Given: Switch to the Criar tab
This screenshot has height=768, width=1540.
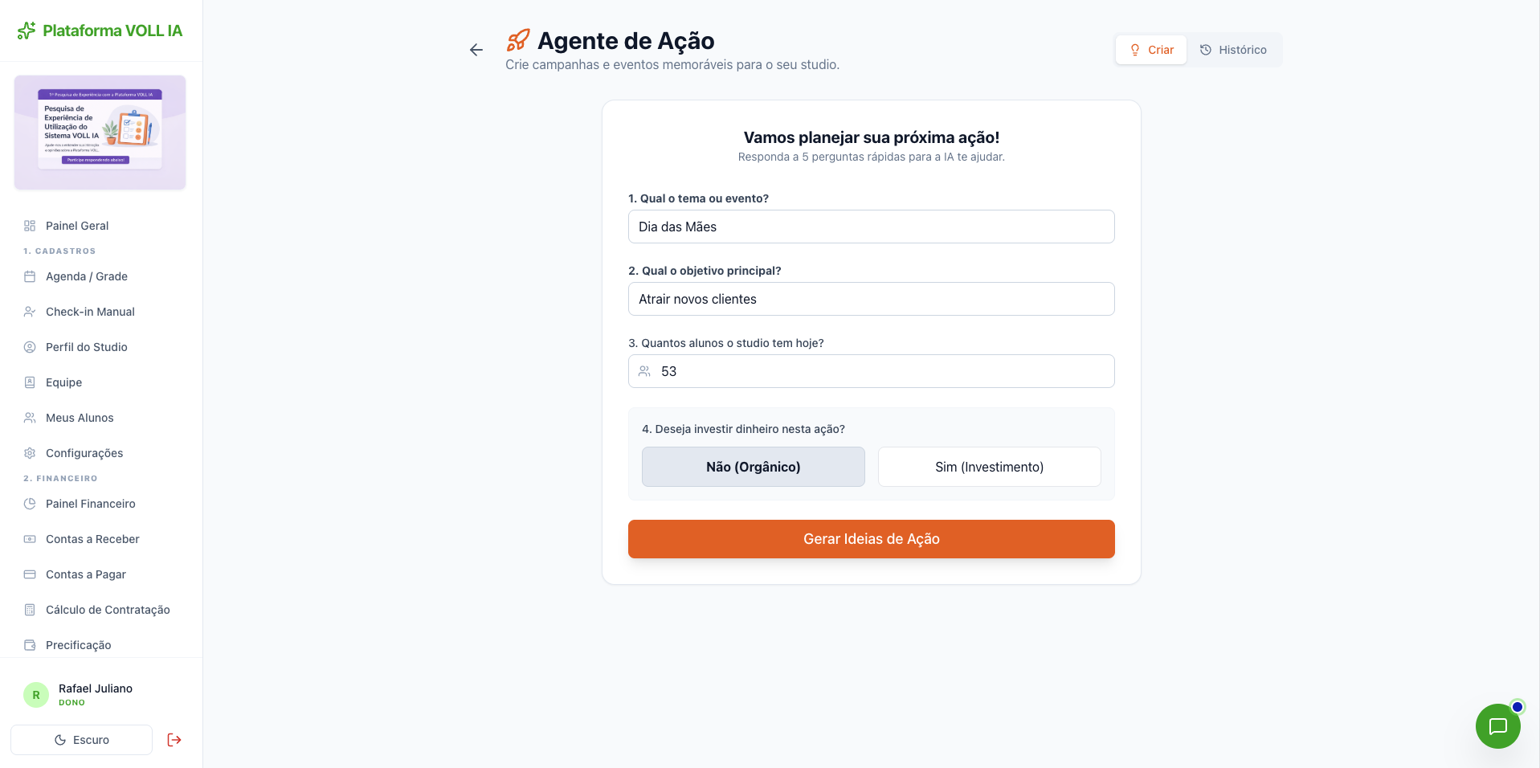Looking at the screenshot, I should pos(1151,50).
